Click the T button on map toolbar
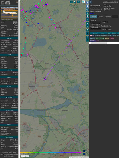 [78, 2]
